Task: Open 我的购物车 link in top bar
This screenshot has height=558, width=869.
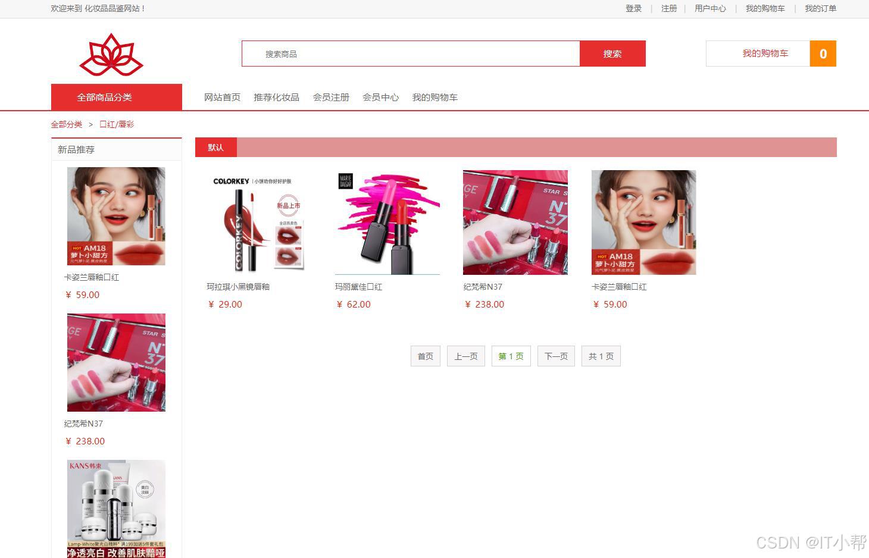Action: (765, 8)
